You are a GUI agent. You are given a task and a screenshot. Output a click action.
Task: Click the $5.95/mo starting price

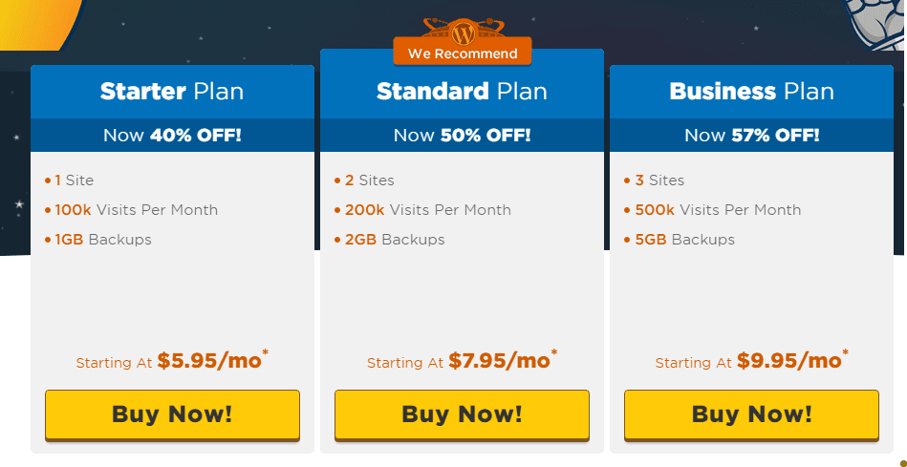tap(208, 361)
